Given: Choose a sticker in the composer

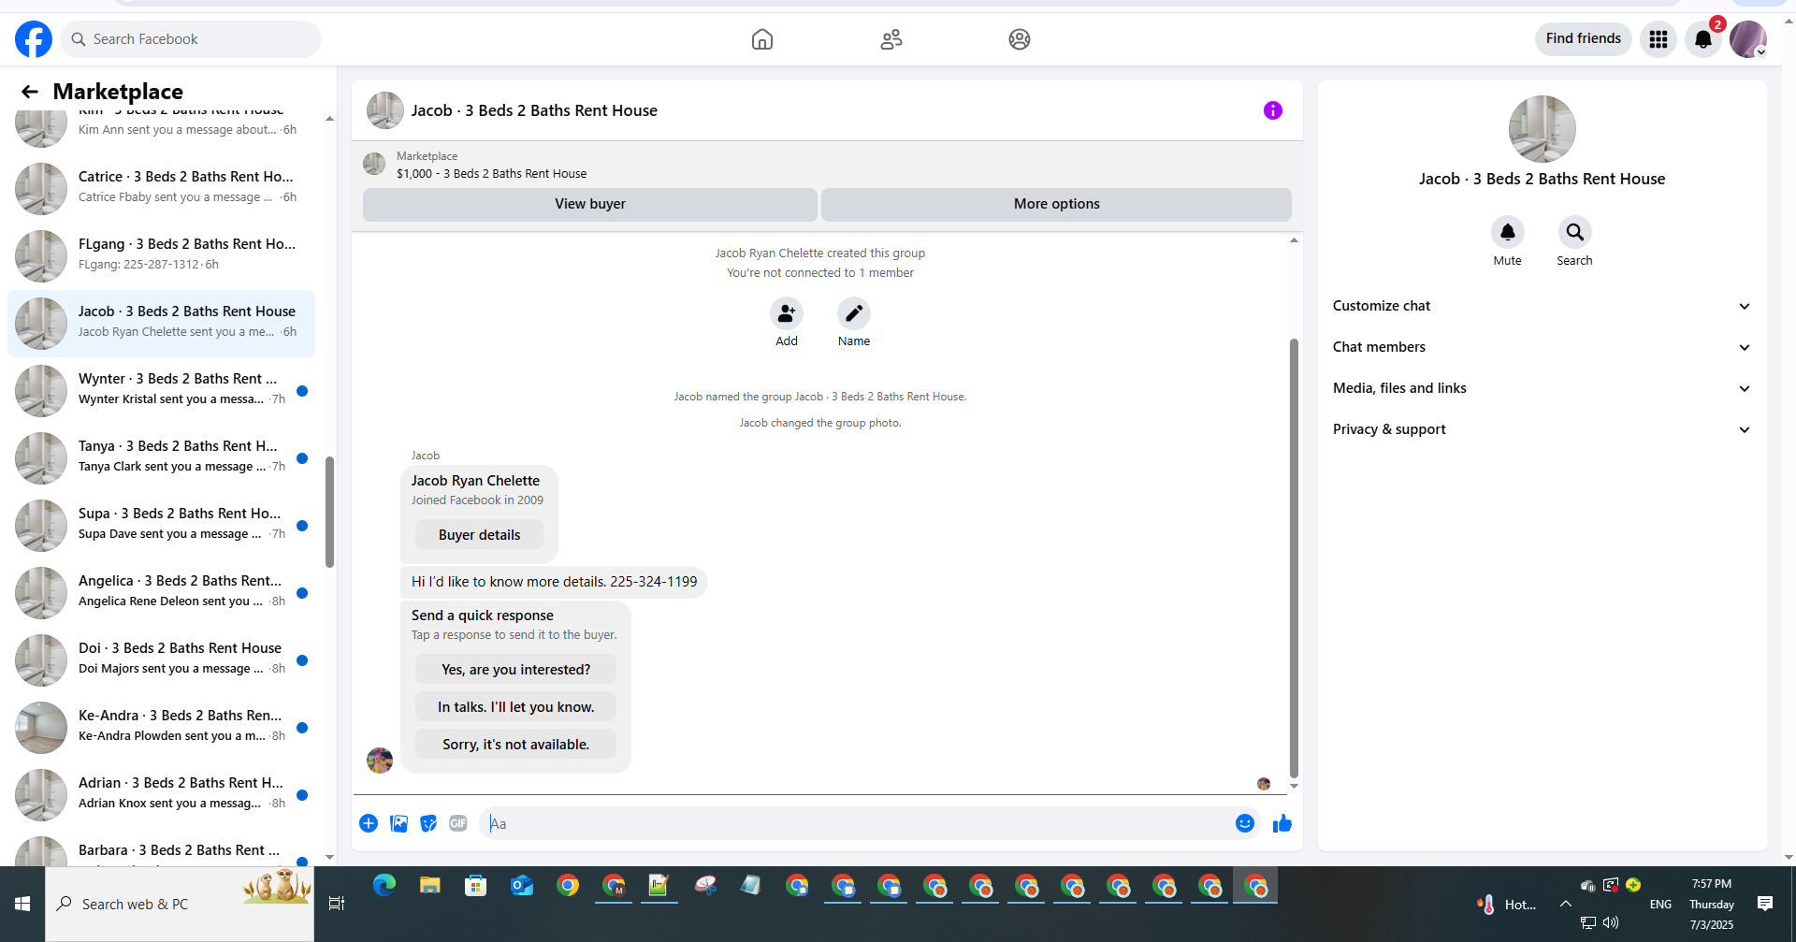Looking at the screenshot, I should (x=428, y=823).
